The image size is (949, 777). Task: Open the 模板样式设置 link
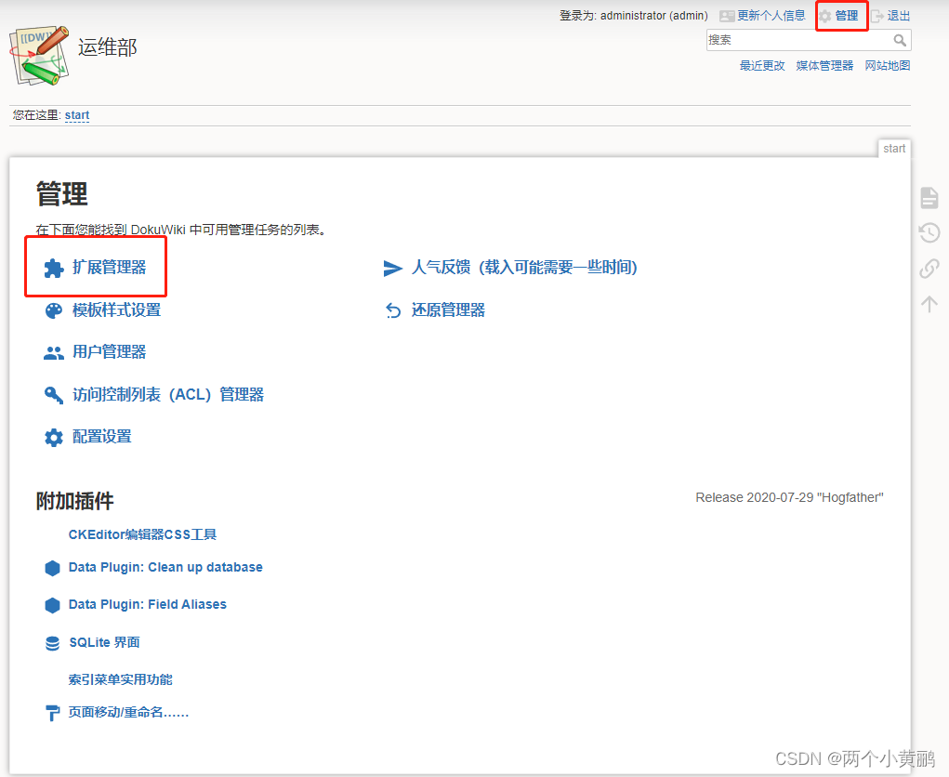(117, 309)
